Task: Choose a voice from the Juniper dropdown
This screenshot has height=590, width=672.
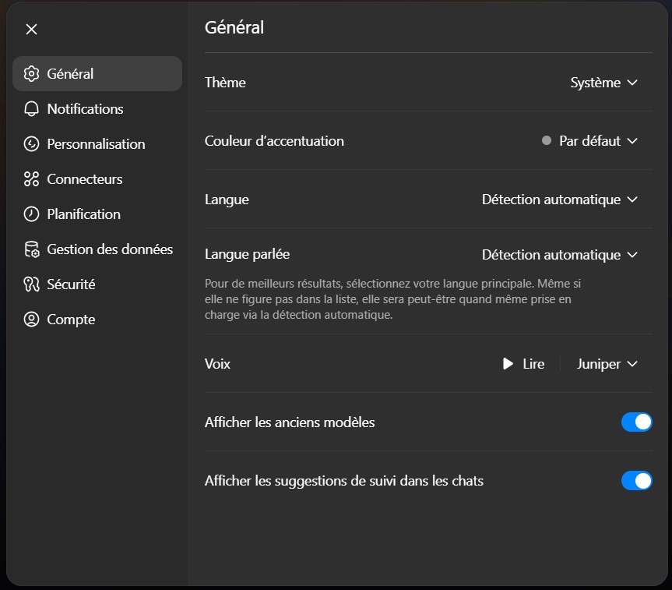Action: tap(607, 364)
